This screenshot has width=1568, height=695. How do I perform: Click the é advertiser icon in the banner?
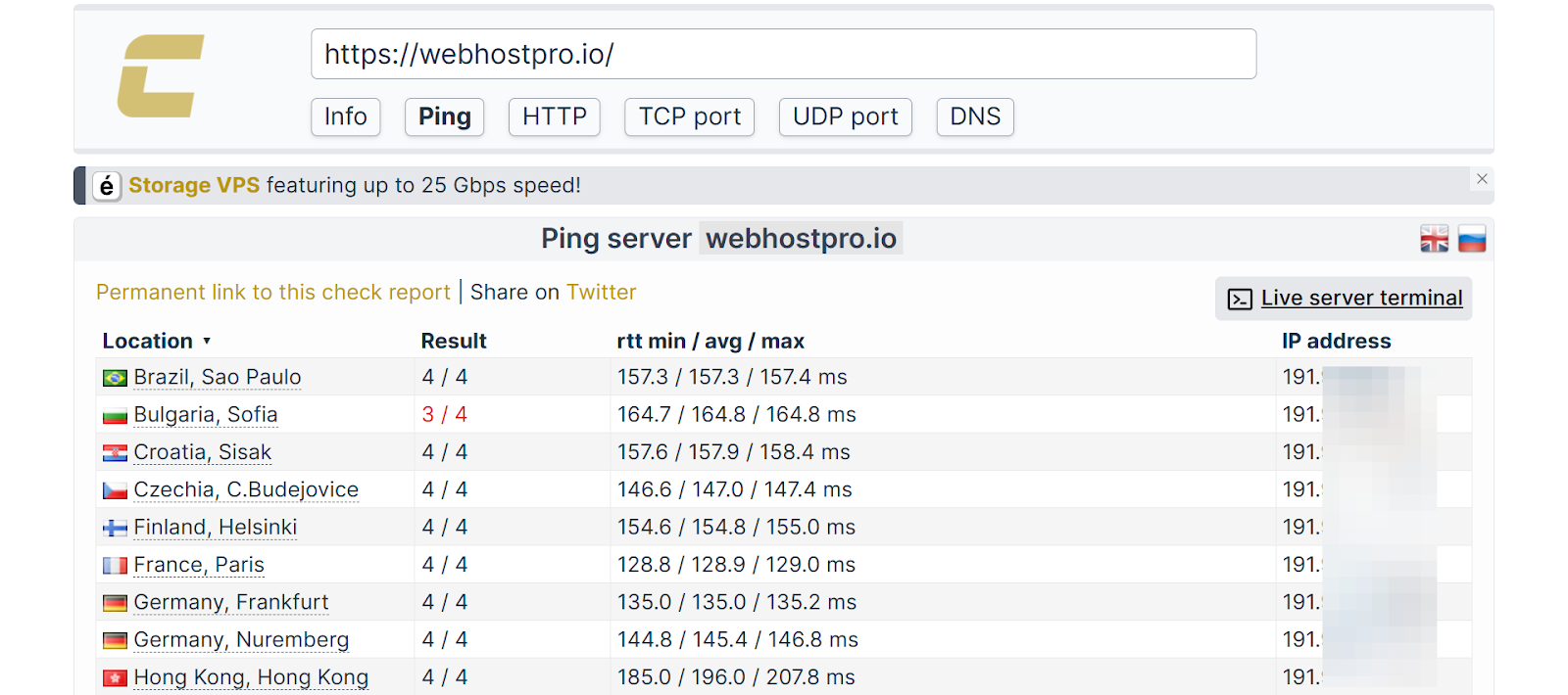pyautogui.click(x=107, y=186)
